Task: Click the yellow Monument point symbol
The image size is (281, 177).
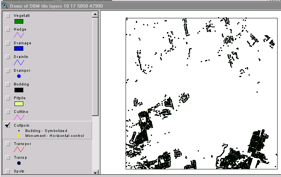Action: pos(18,136)
